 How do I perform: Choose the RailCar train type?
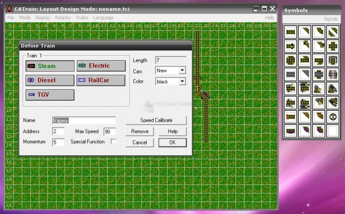pyautogui.click(x=101, y=80)
